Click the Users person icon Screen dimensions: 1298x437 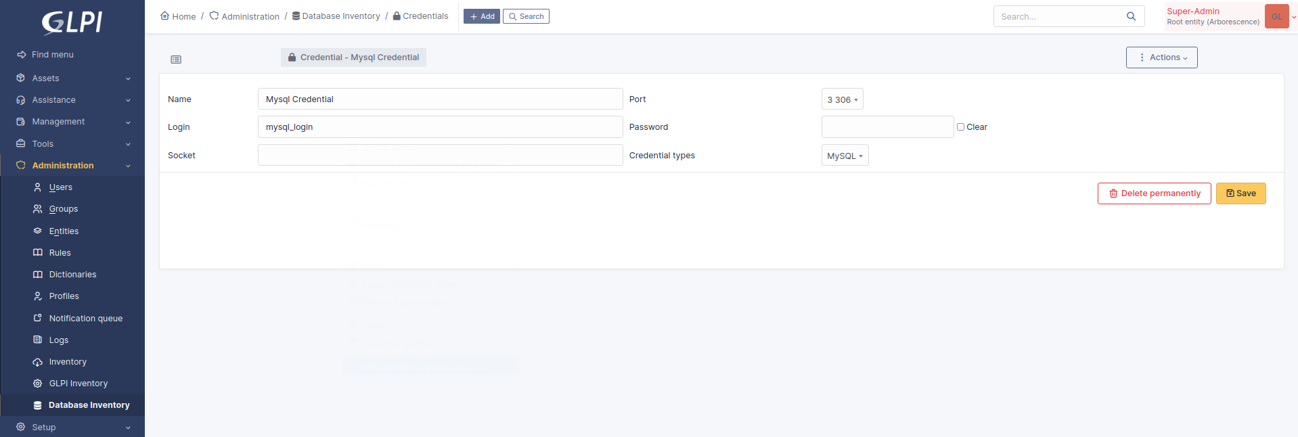pyautogui.click(x=38, y=187)
